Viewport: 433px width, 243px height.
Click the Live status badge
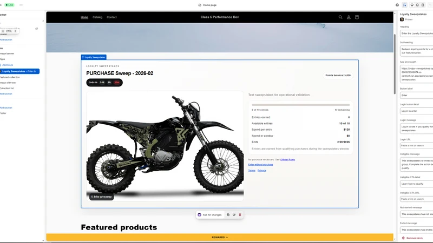[10, 5]
